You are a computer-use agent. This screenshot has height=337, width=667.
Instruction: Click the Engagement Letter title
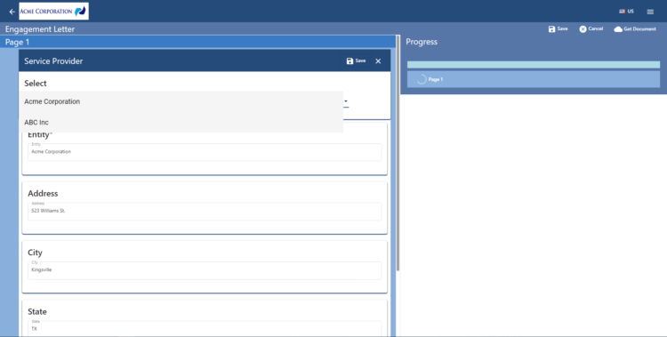point(40,29)
